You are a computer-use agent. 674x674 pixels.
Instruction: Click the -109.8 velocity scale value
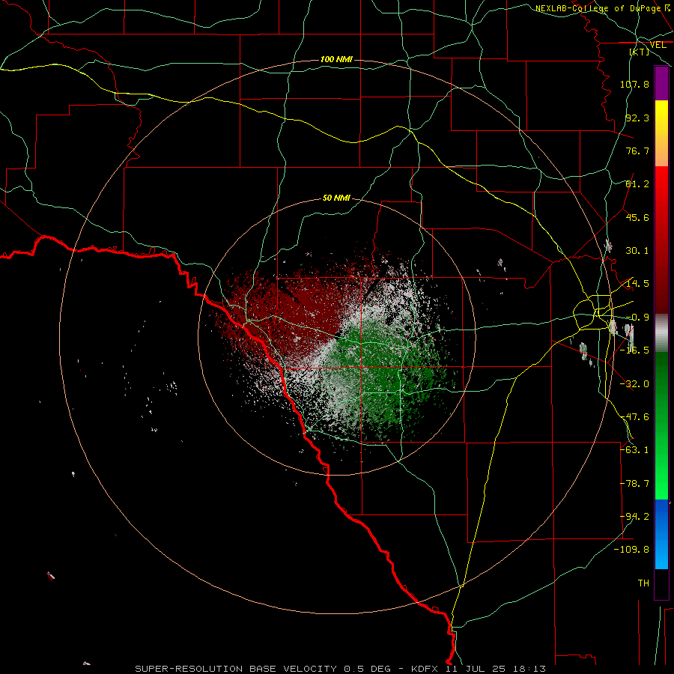pos(631,550)
